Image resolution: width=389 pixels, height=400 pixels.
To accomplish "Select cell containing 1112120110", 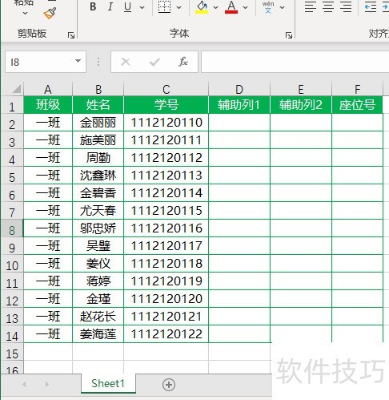I will point(166,123).
